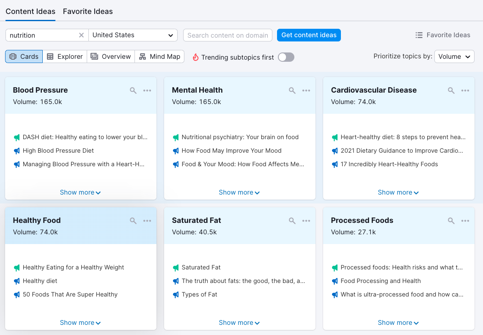Open the three-dot menu on the Processed Foods card
483x335 pixels.
[x=465, y=220]
